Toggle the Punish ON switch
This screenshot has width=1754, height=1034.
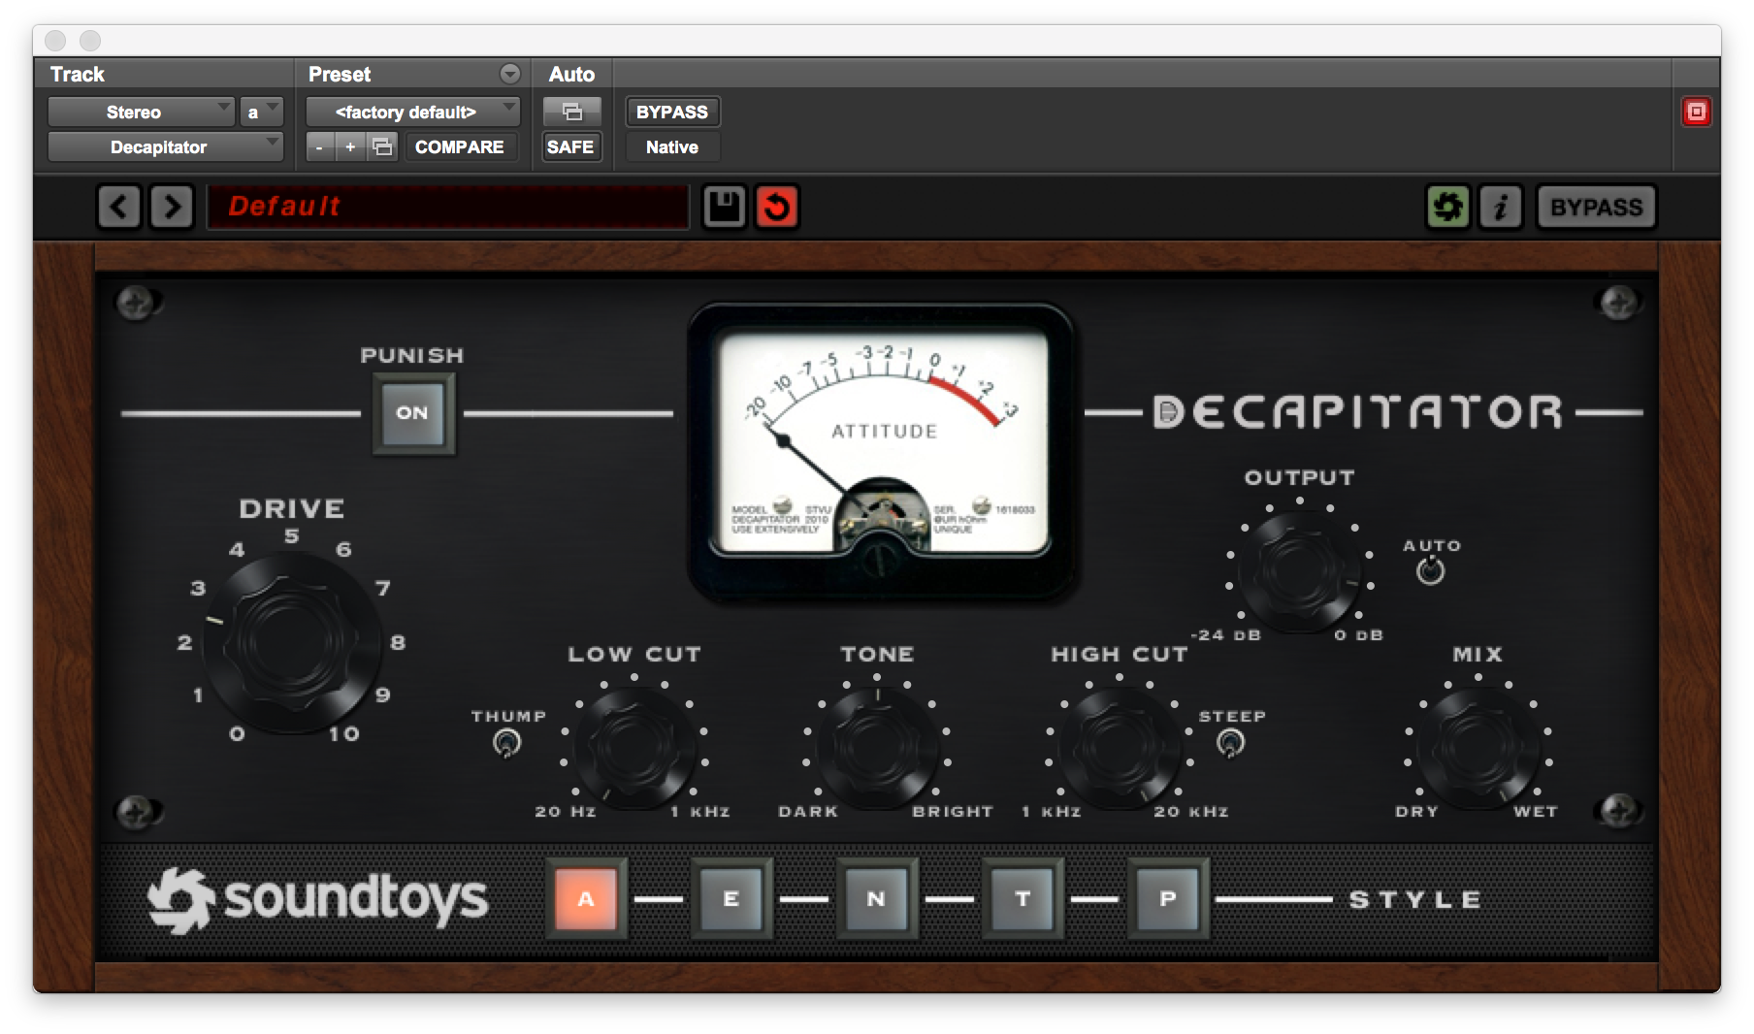[x=413, y=413]
